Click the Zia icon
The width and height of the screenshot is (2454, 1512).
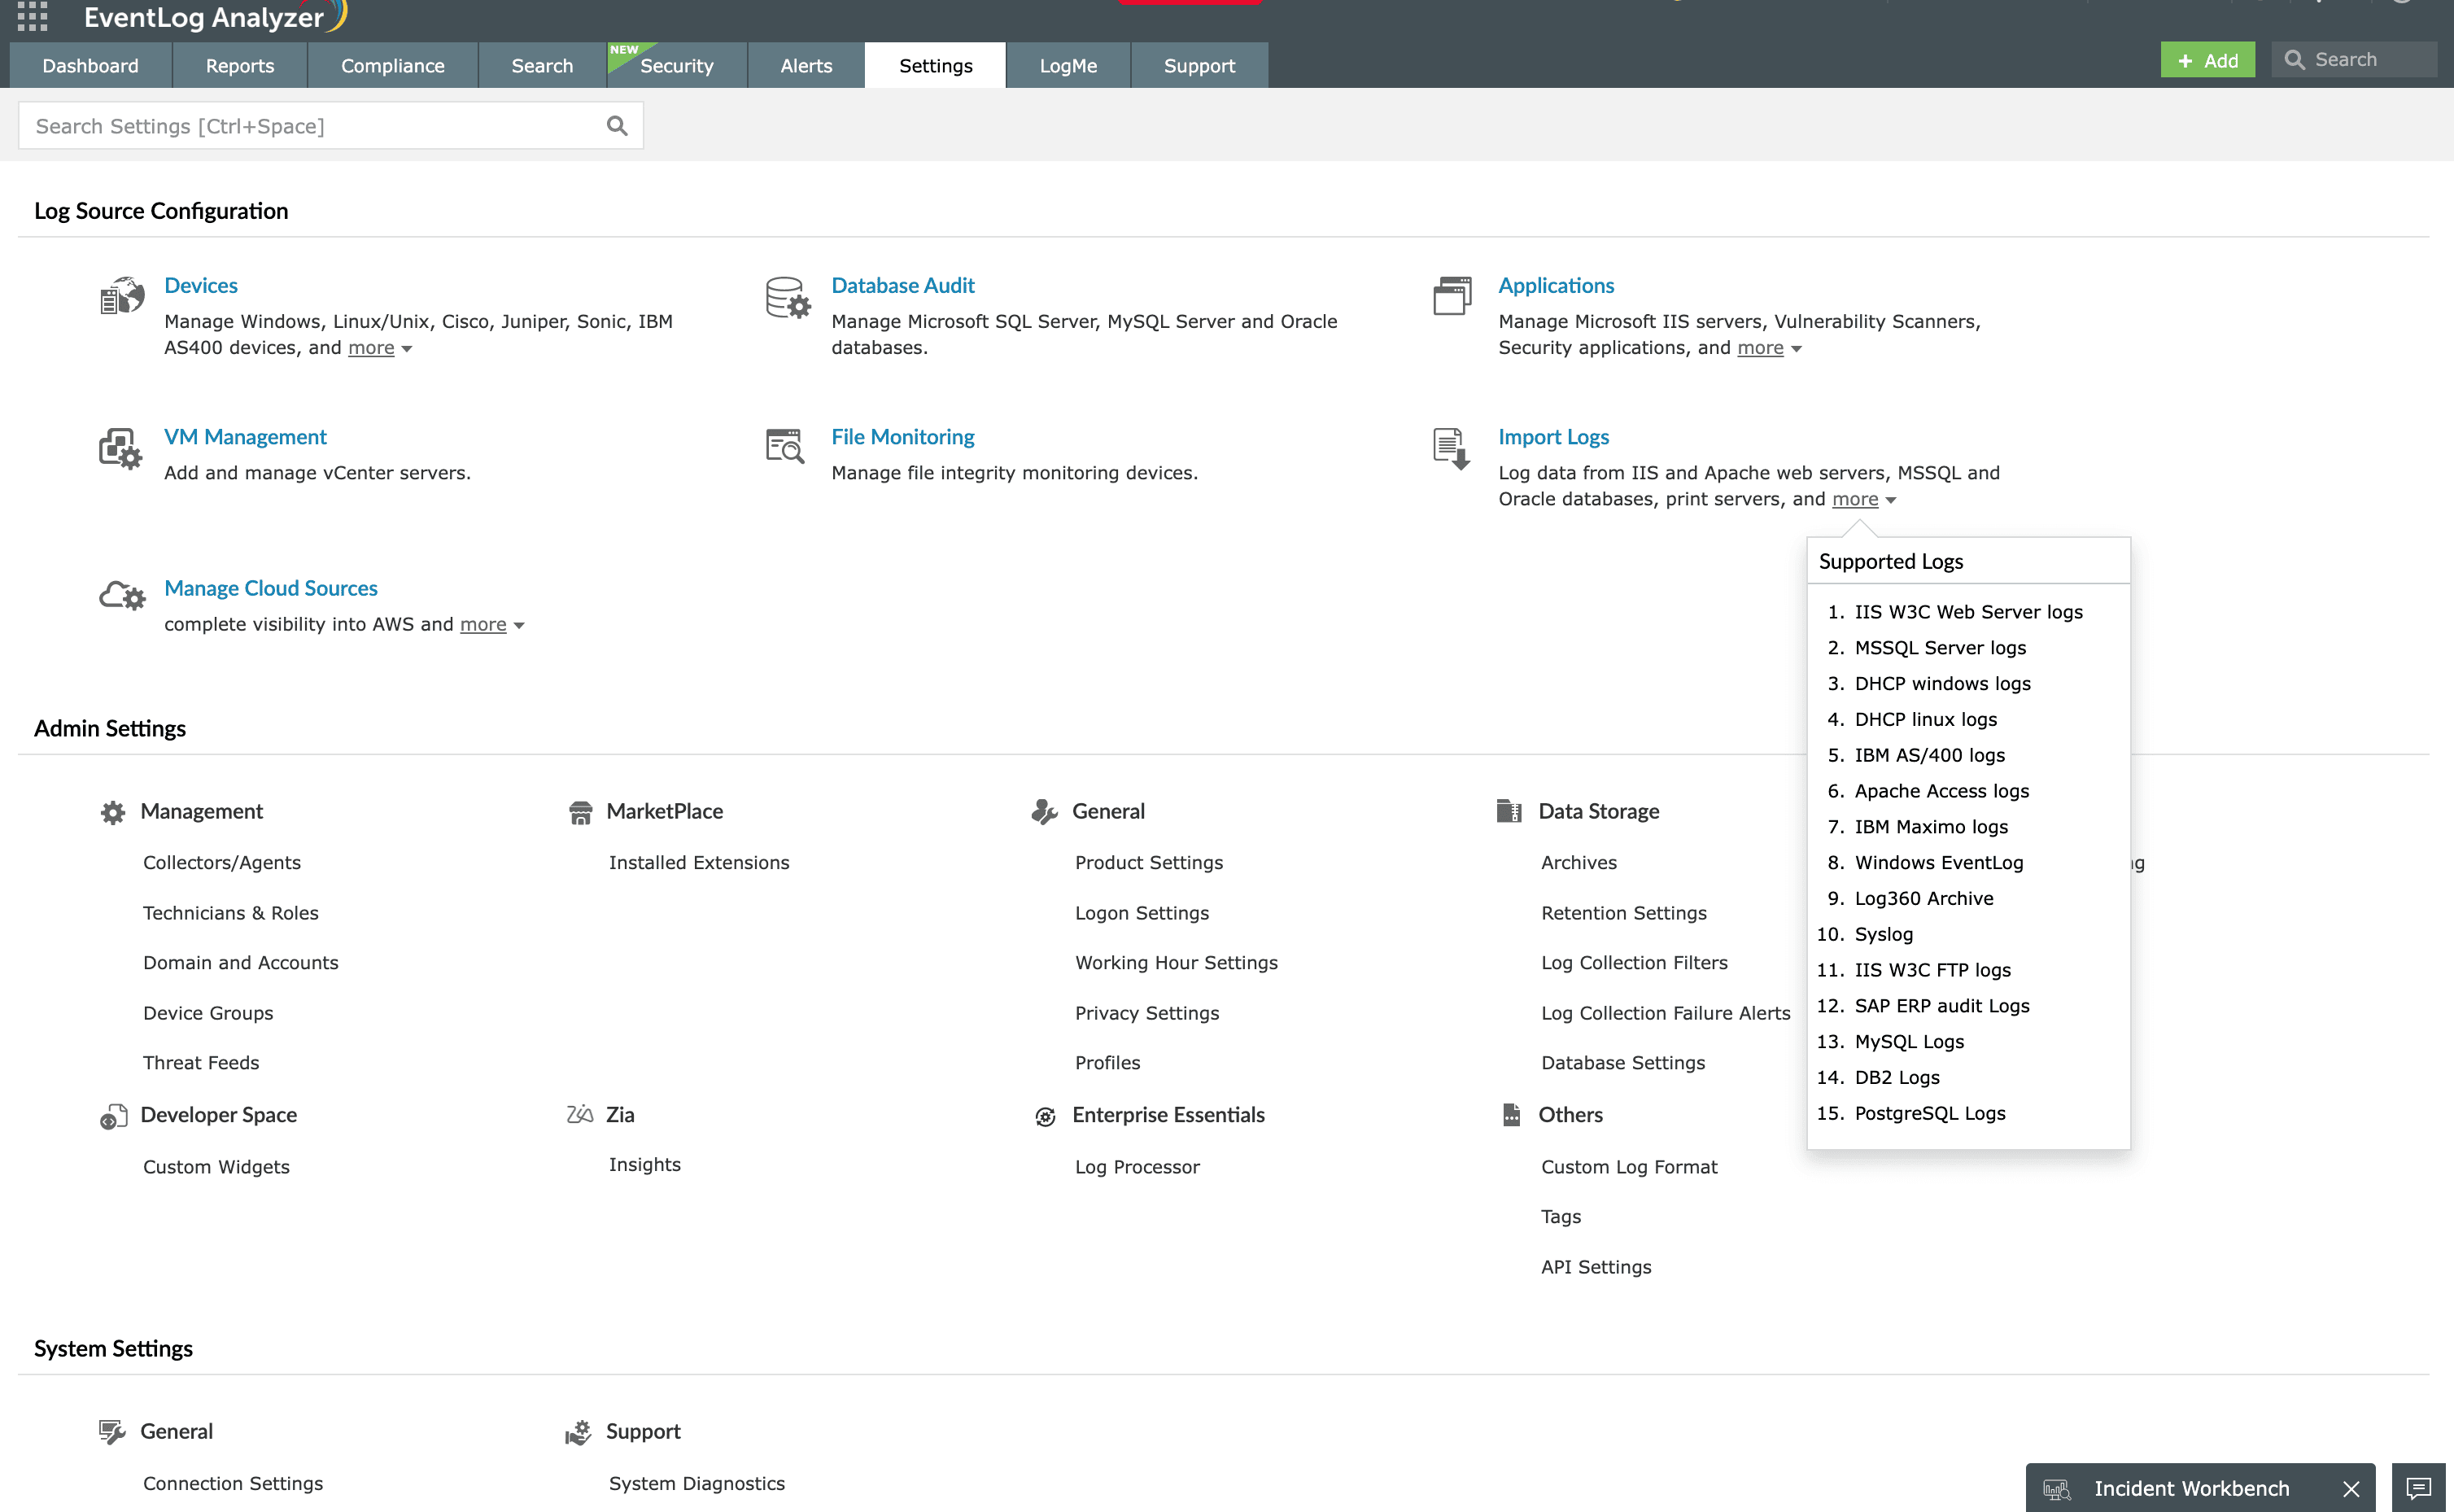pyautogui.click(x=580, y=1114)
